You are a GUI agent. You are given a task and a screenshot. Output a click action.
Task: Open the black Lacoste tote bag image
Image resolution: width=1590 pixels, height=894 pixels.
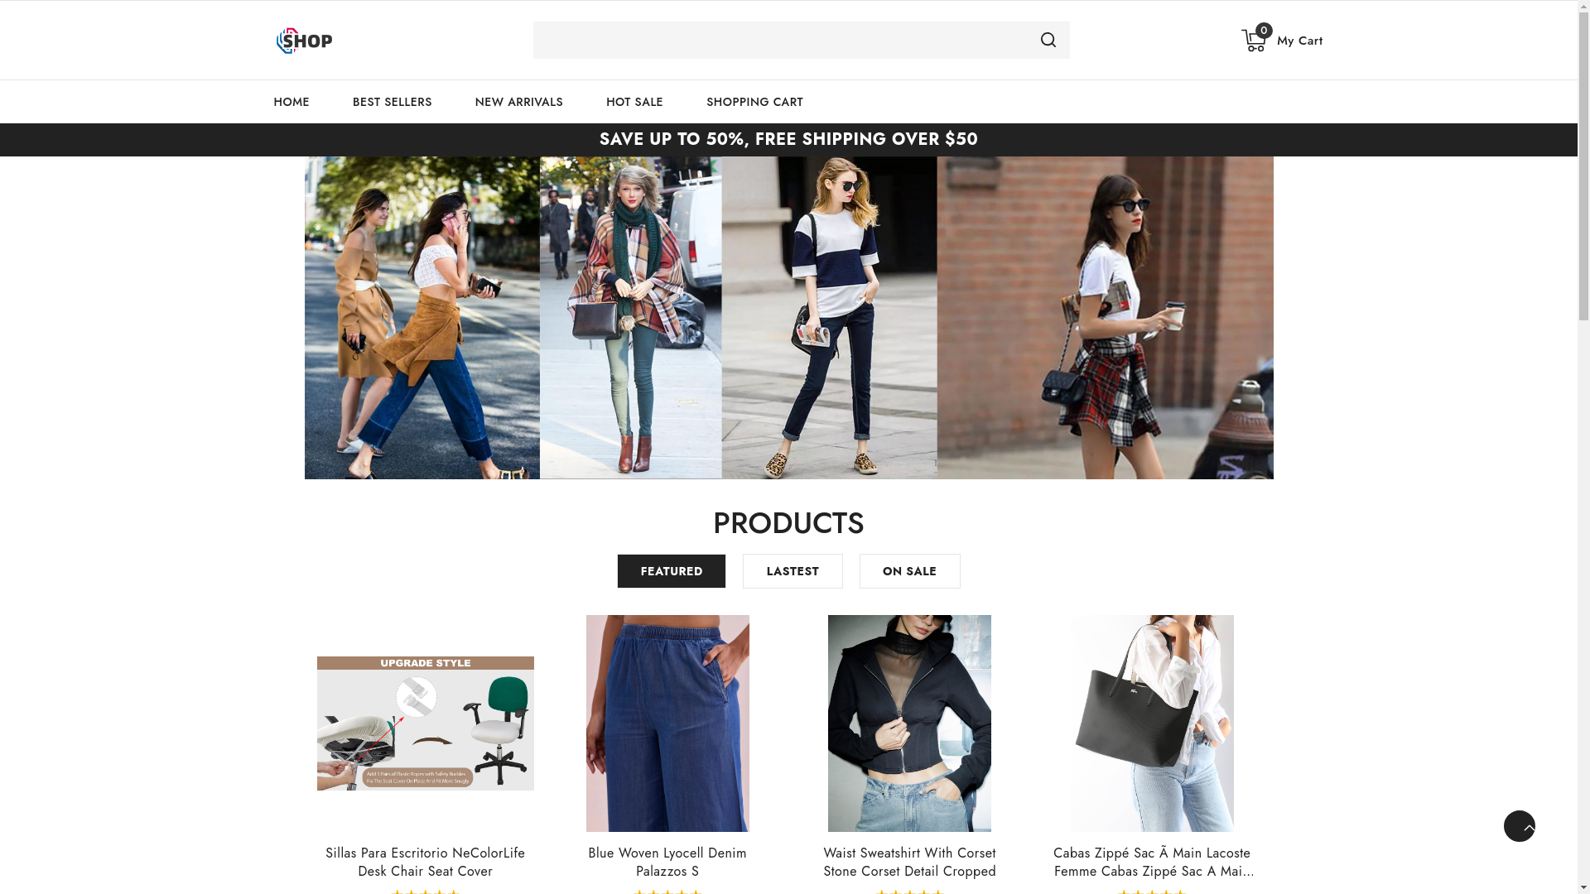pos(1152,723)
